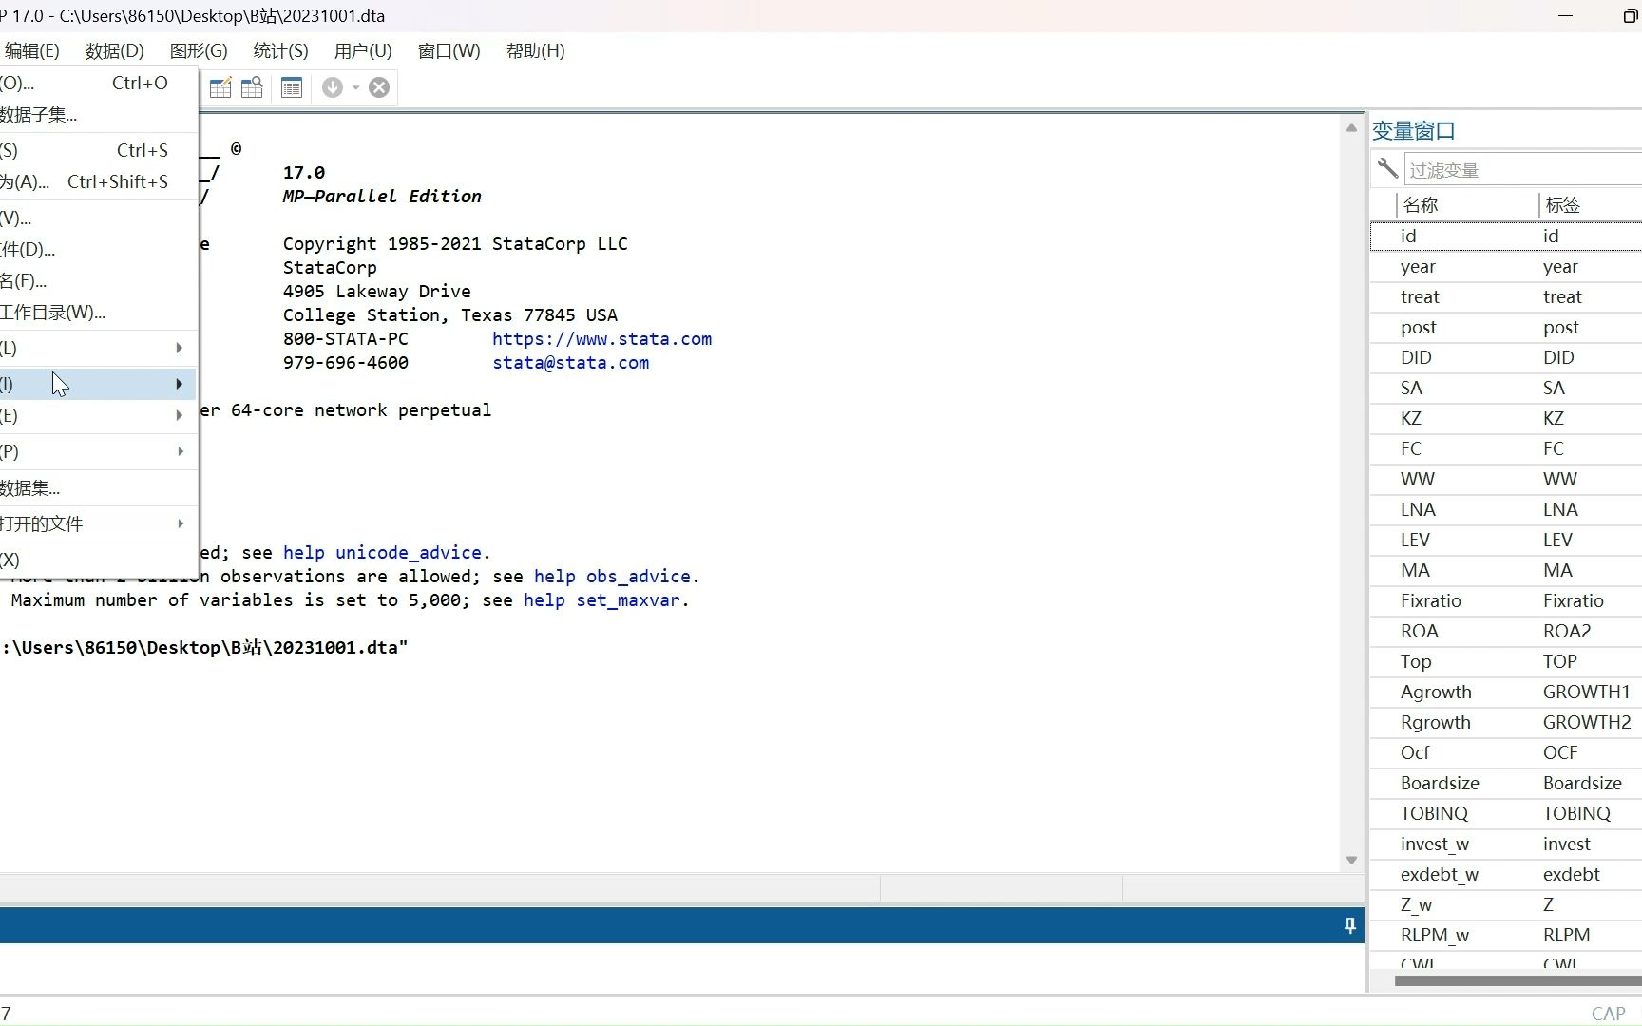Click the Break stop icon in toolbar
The image size is (1642, 1026).
(379, 87)
